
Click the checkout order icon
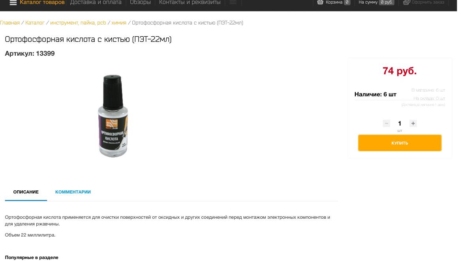(406, 2)
